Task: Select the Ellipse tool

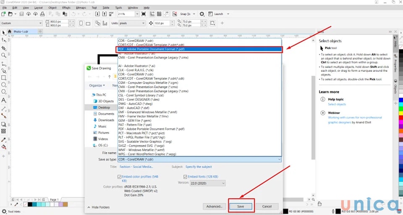Action: [x=4, y=85]
